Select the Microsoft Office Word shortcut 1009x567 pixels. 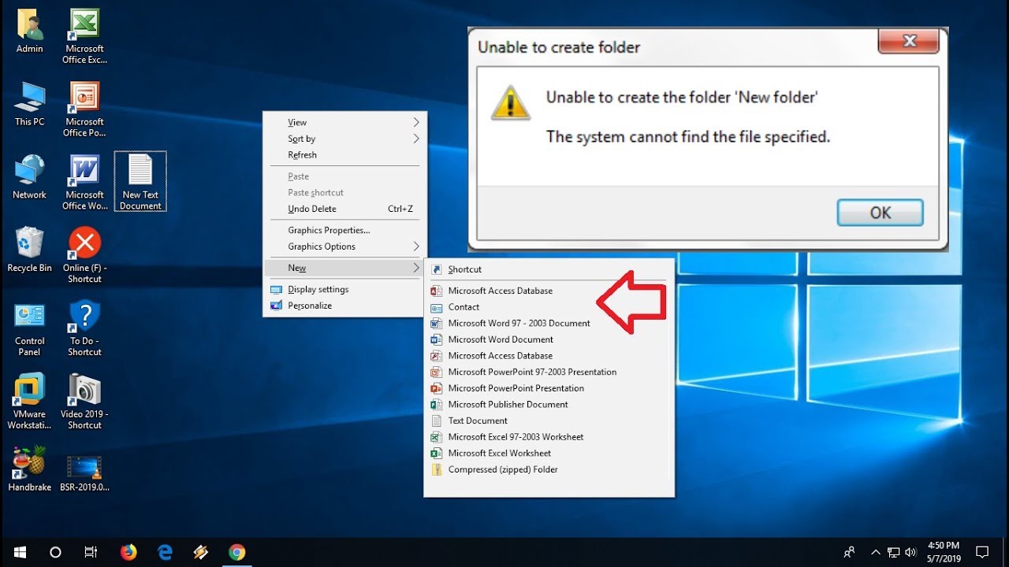coord(84,183)
